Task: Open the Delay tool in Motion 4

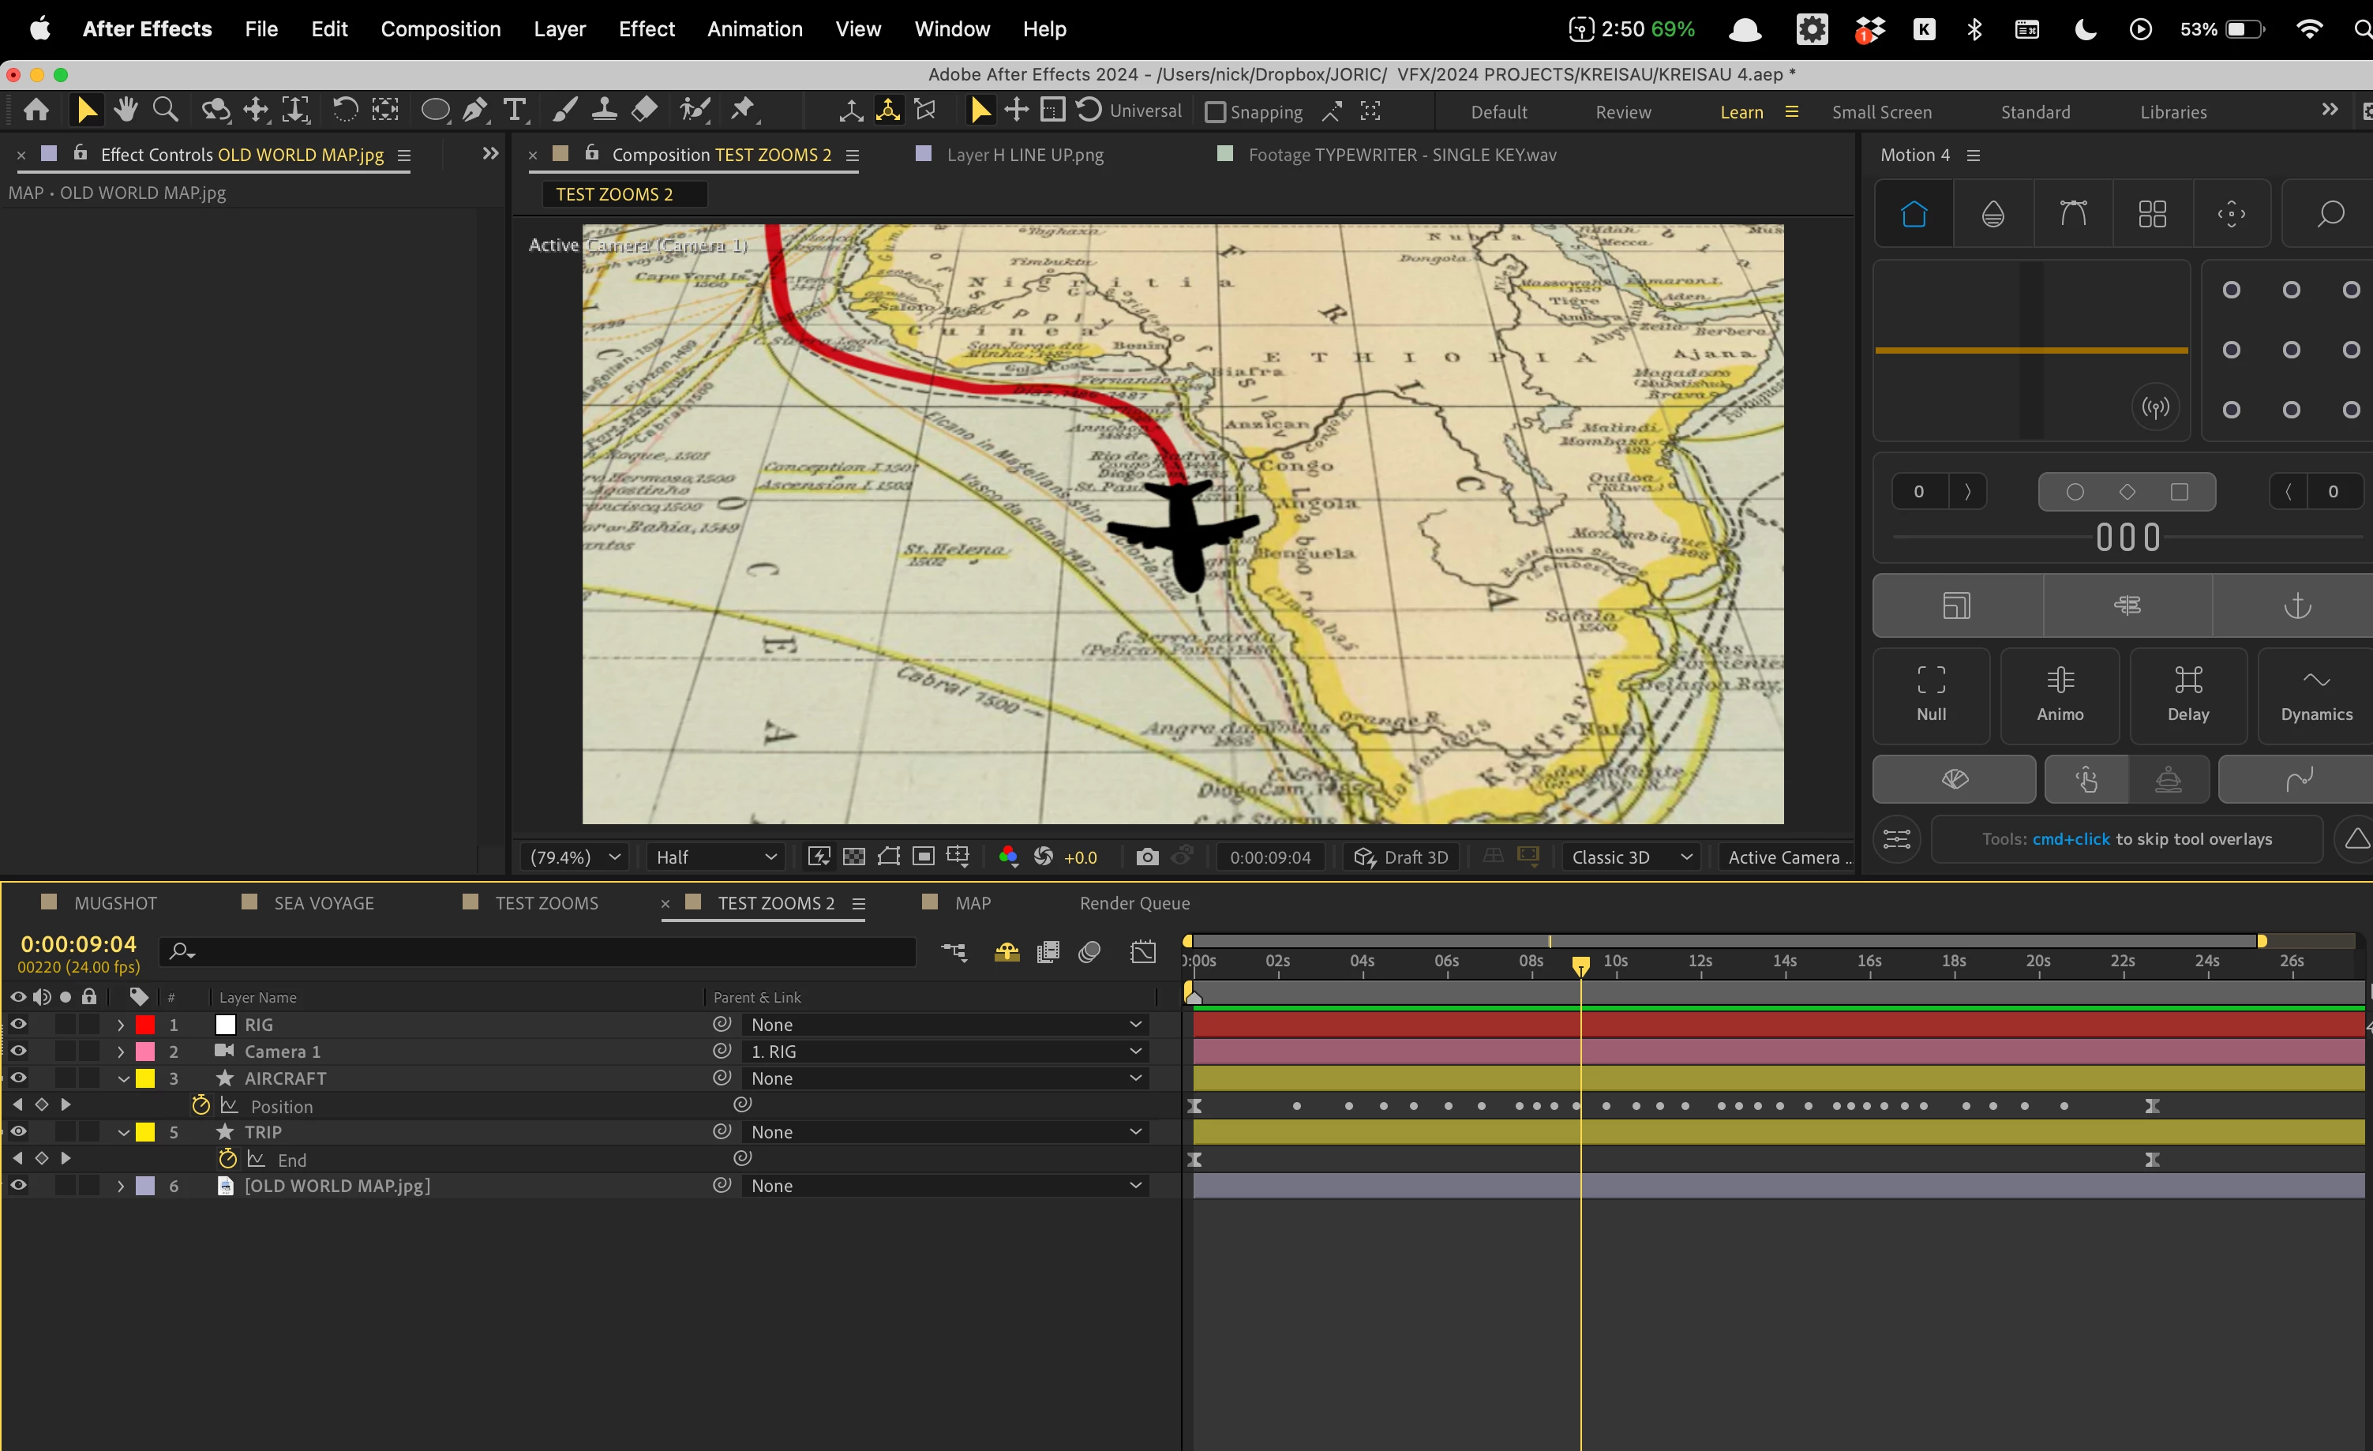Action: (2187, 696)
